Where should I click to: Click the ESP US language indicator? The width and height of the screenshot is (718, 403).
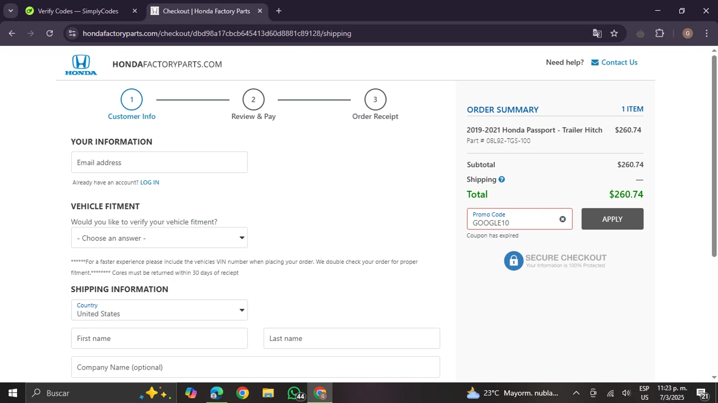[644, 393]
